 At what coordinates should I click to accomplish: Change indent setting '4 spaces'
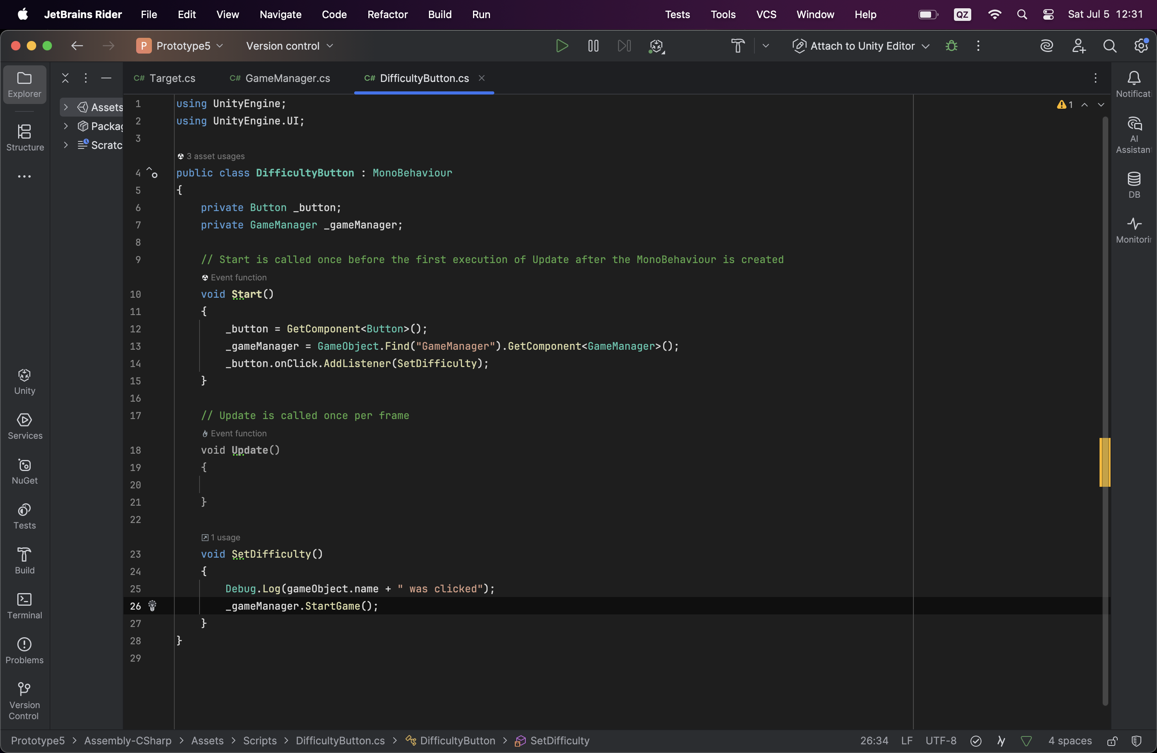tap(1070, 741)
